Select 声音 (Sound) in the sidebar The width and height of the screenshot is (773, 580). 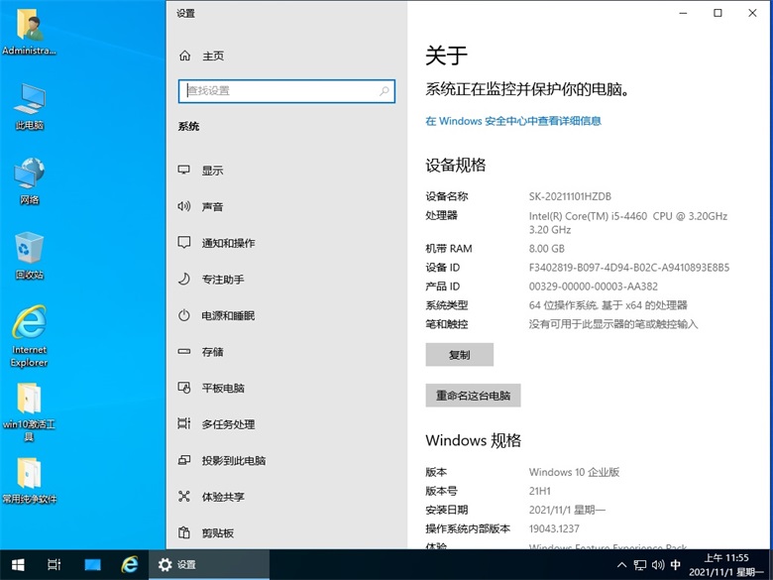pos(212,207)
